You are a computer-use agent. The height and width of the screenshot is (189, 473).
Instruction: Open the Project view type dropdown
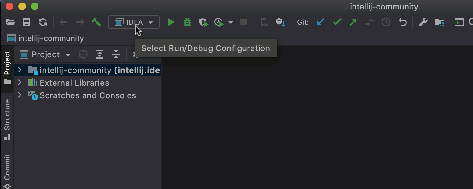(45, 54)
